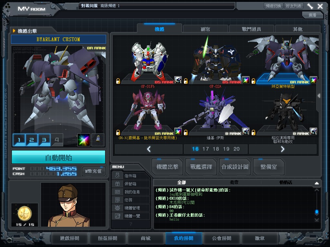Expand the chat panel with the up triangle
This screenshot has width=330, height=247.
(317, 183)
